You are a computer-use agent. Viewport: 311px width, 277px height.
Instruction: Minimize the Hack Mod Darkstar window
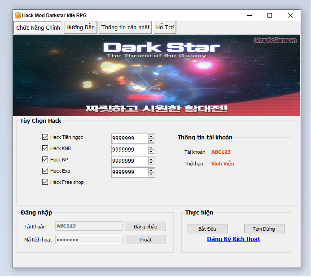click(250, 15)
